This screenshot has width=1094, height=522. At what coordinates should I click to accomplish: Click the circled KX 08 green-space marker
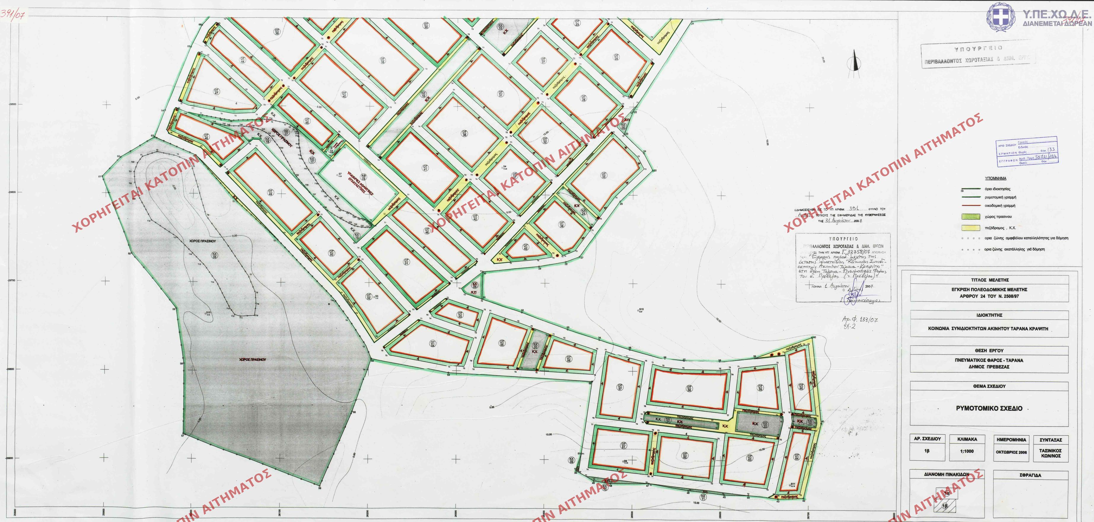click(214, 255)
